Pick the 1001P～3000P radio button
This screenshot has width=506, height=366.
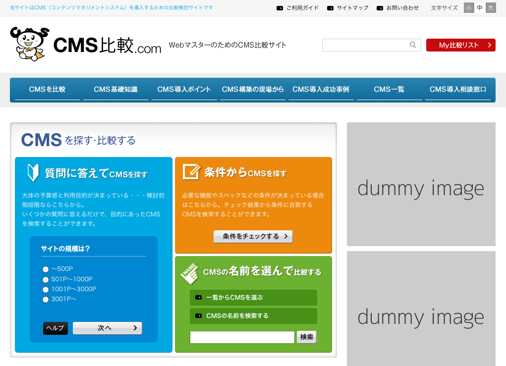(46, 289)
